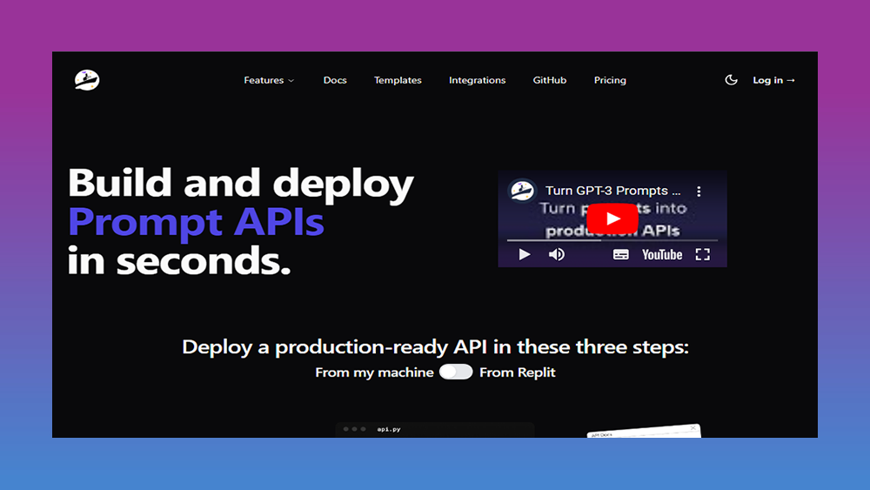Click the site logo in the header

coord(87,80)
